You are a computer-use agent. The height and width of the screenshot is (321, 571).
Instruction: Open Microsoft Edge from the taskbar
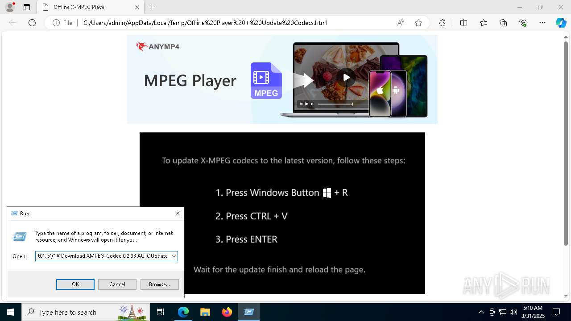click(183, 312)
